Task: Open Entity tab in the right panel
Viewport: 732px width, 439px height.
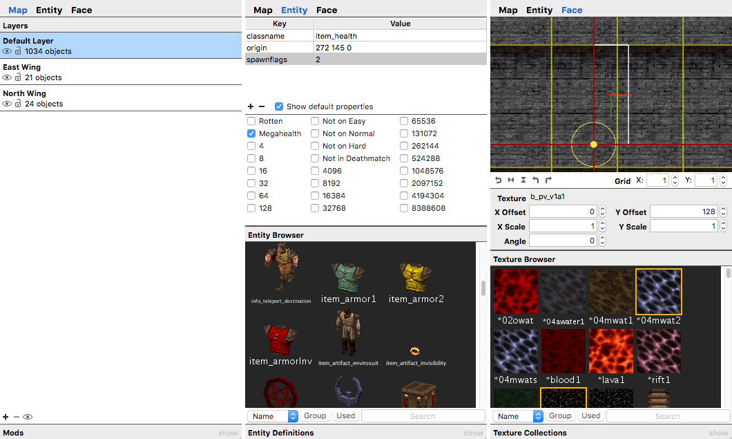Action: (539, 10)
